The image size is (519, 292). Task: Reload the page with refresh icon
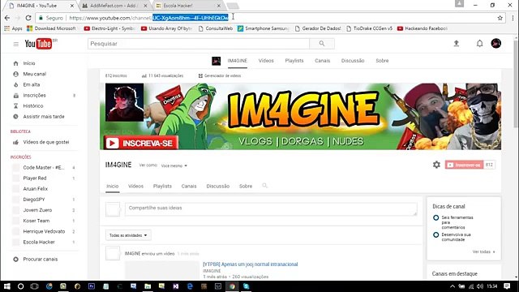tap(28, 18)
